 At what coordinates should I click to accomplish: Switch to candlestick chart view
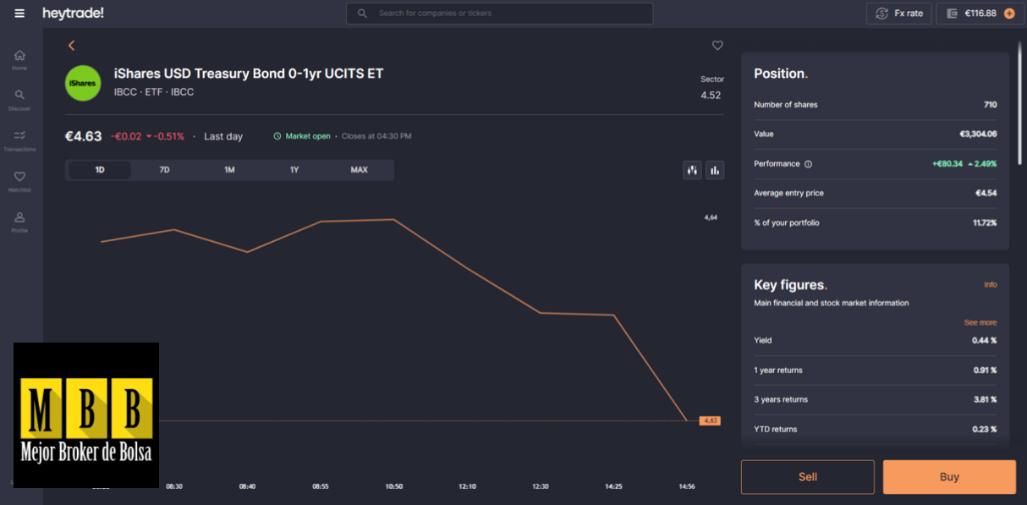pyautogui.click(x=692, y=170)
